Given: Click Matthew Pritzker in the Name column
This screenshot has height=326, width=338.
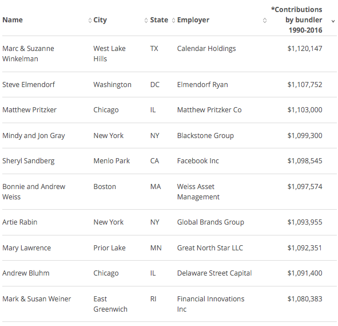Looking at the screenshot, I should click(x=29, y=110).
